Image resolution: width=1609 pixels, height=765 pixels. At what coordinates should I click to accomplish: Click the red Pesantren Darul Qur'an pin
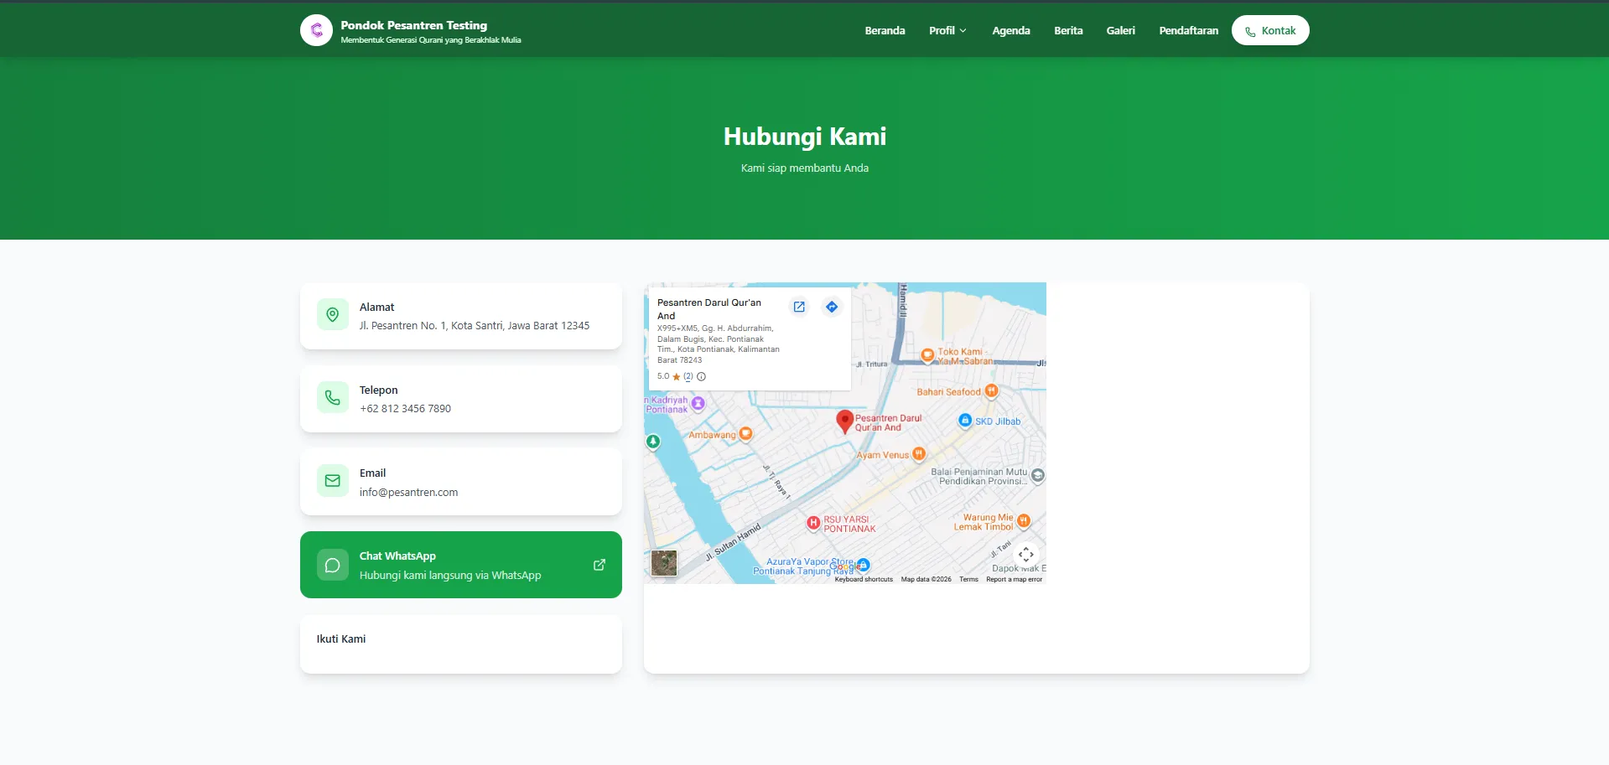pyautogui.click(x=844, y=420)
